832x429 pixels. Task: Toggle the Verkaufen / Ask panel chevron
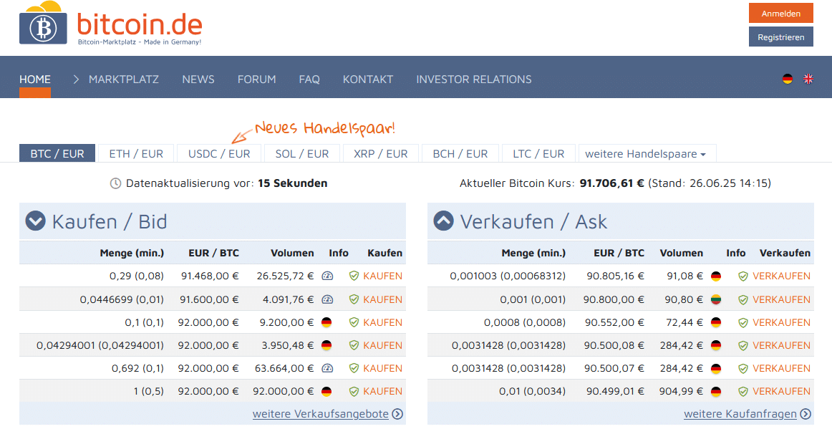point(444,221)
